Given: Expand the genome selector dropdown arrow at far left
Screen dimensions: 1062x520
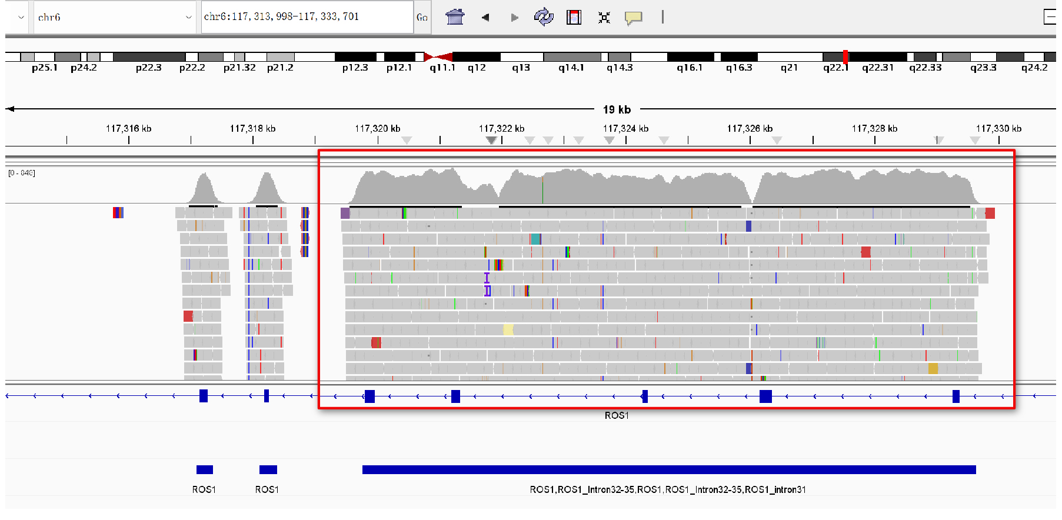Looking at the screenshot, I should (x=21, y=17).
